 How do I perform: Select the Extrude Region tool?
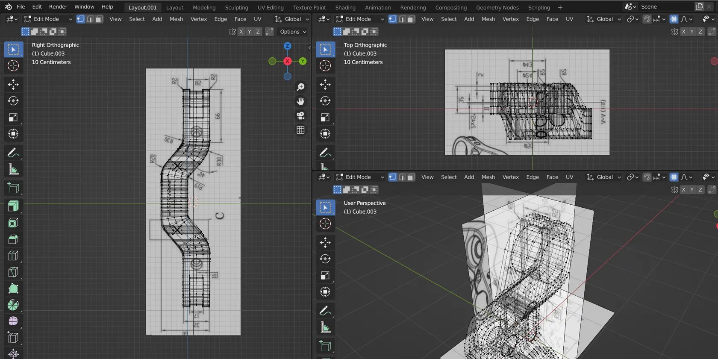click(x=13, y=206)
